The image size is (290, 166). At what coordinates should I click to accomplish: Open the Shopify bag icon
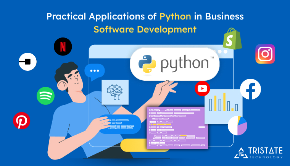point(232,39)
